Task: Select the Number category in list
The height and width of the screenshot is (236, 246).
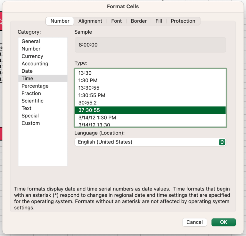Action: (43, 49)
